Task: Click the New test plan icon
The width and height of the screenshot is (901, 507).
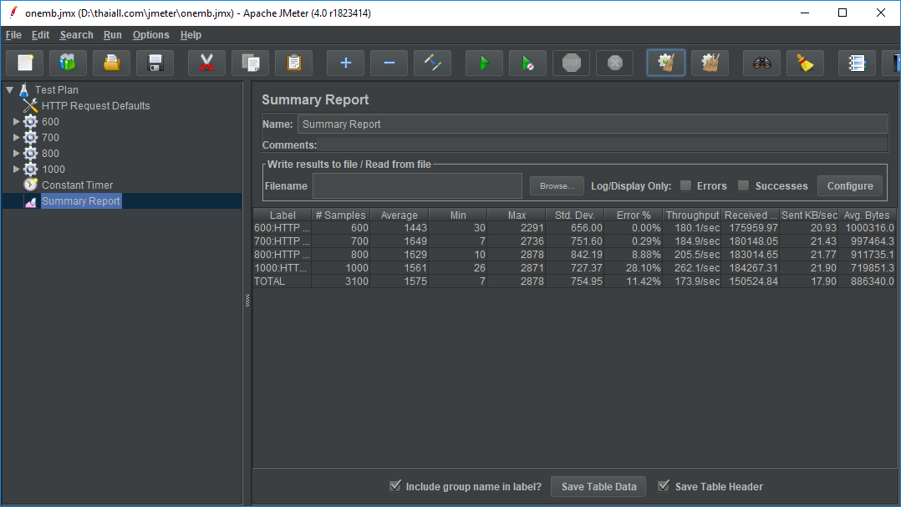Action: point(25,63)
